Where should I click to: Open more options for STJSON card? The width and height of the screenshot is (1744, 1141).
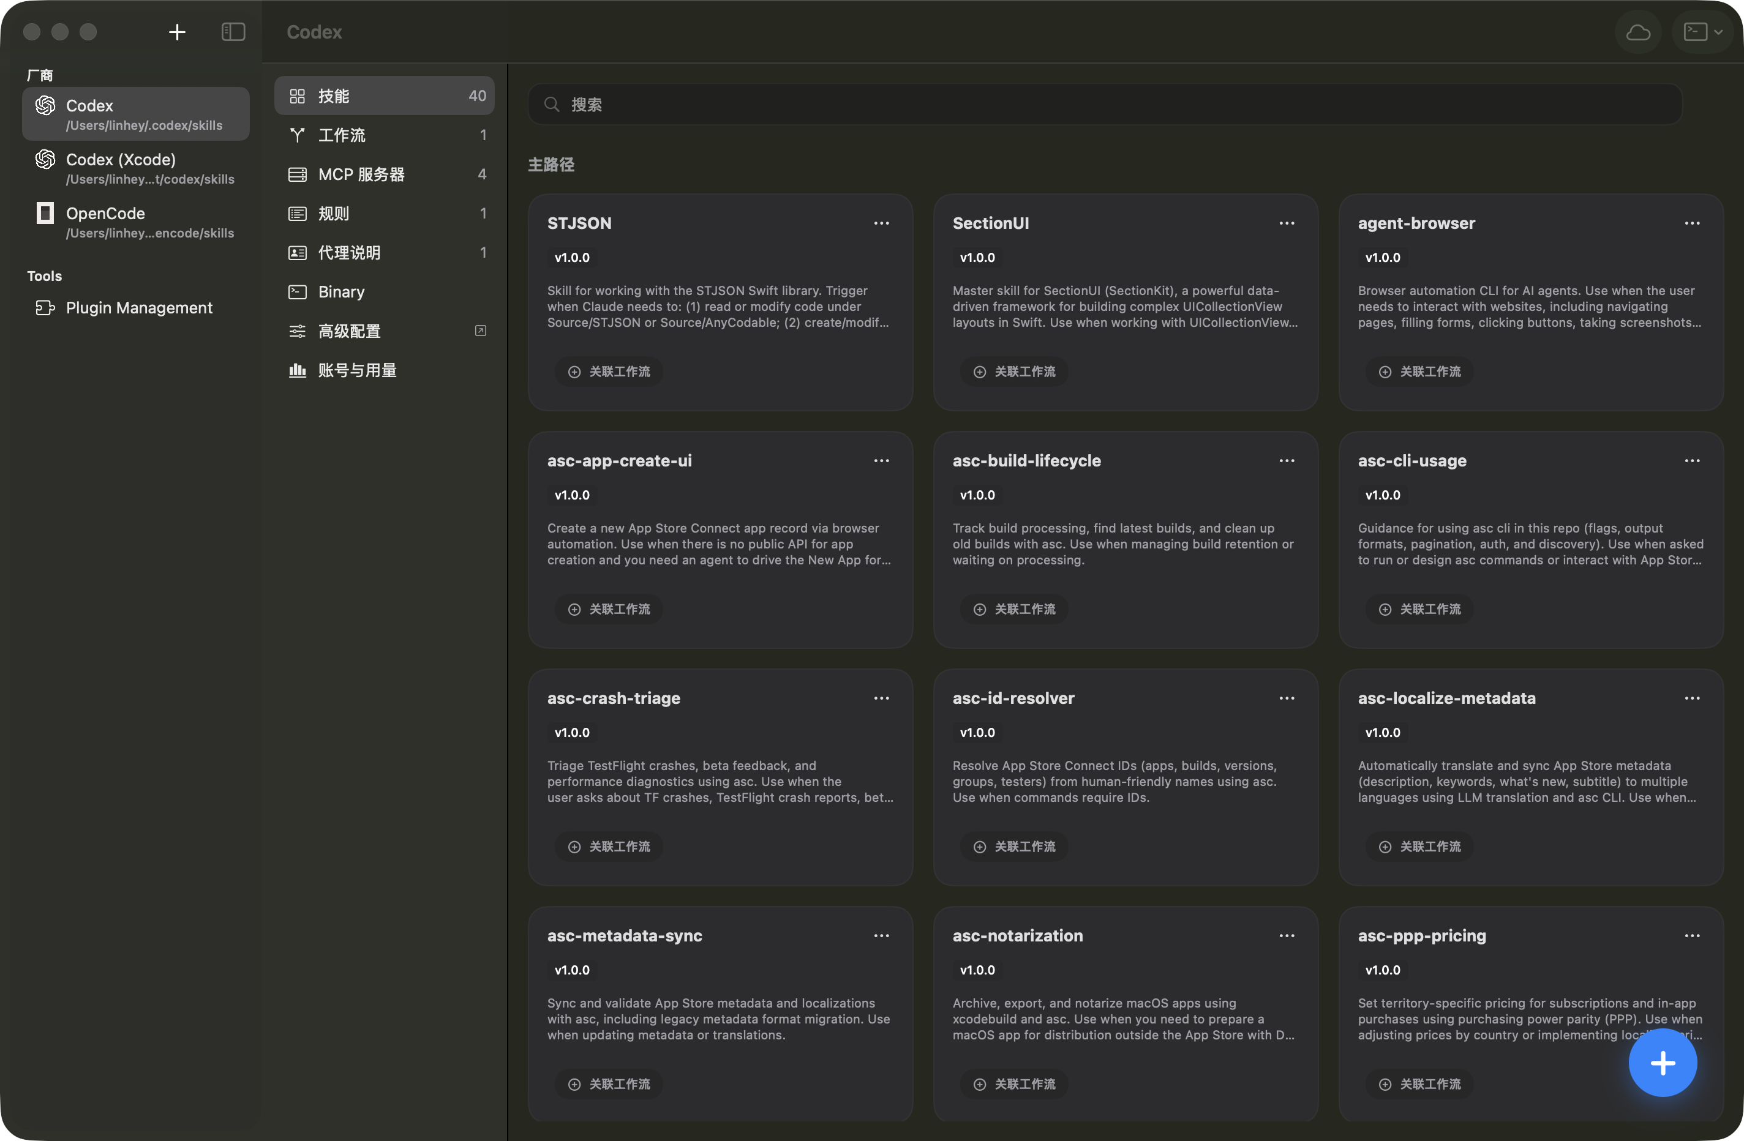click(882, 223)
